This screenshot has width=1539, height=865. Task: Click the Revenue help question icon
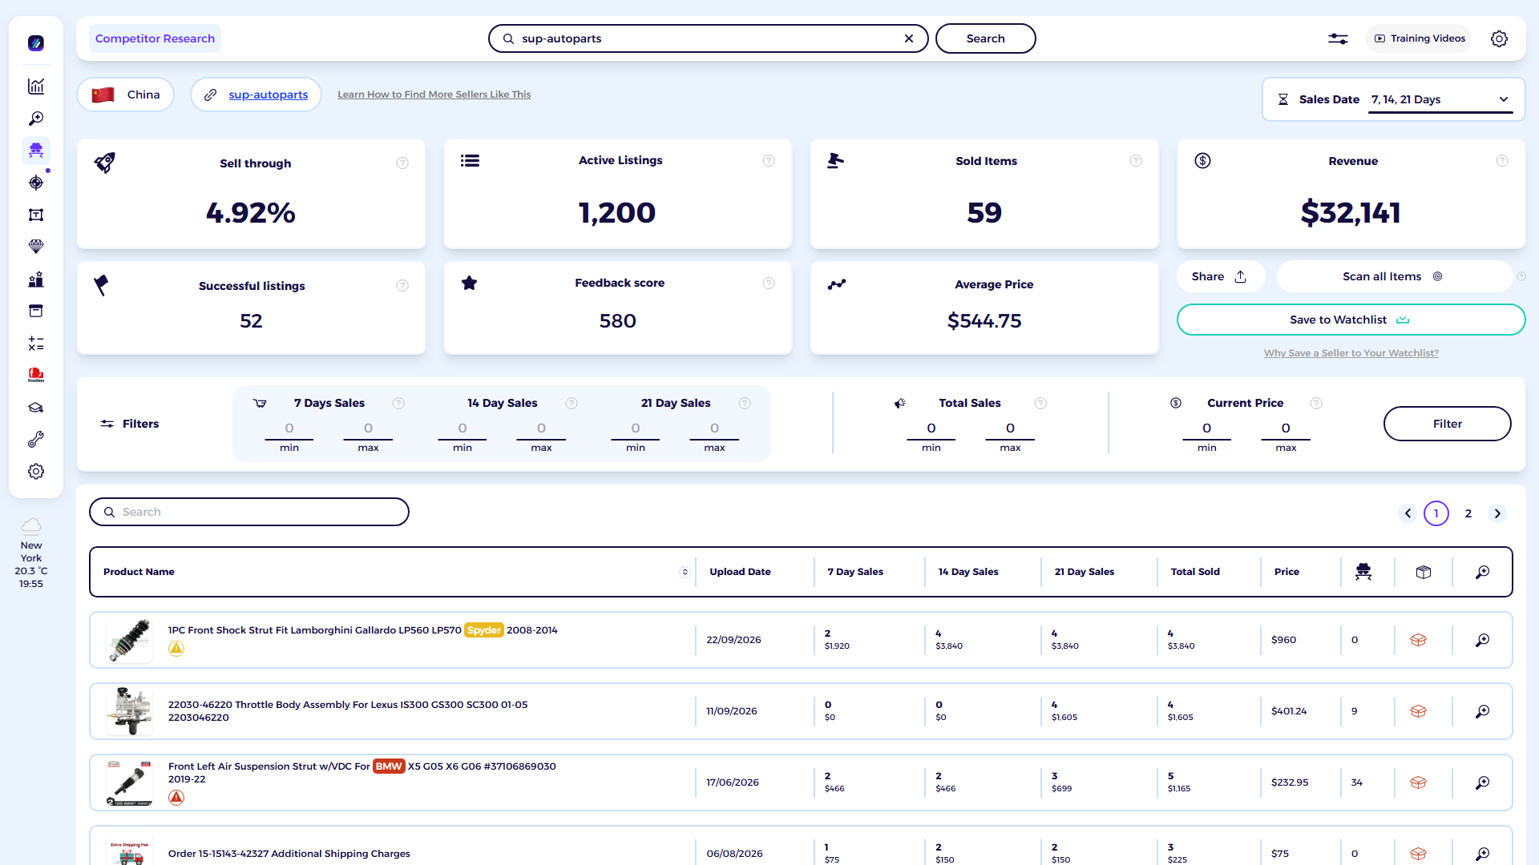pyautogui.click(x=1502, y=161)
